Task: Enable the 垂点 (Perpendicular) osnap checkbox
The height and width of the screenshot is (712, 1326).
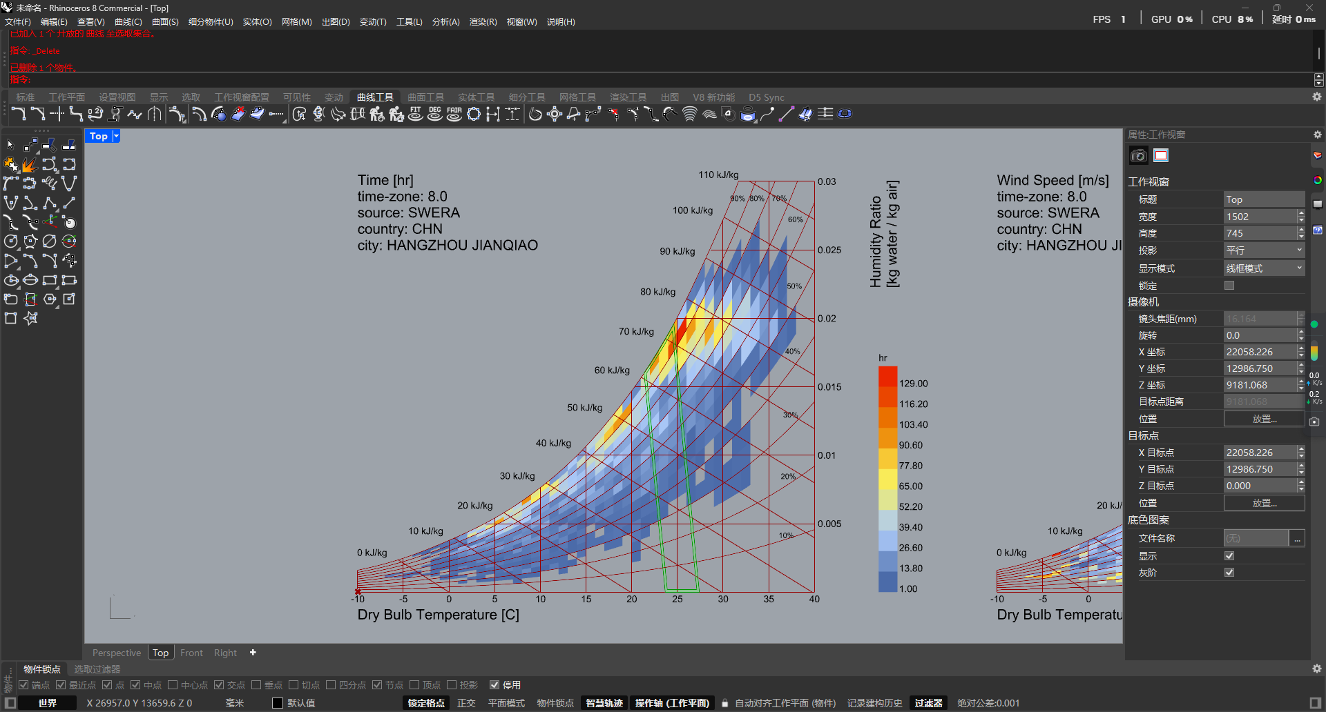Action: (256, 685)
